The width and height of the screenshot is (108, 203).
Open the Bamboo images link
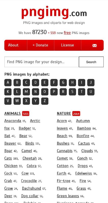tap(84, 128)
